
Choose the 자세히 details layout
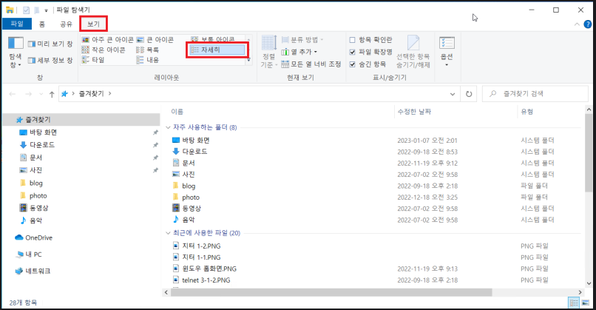217,50
